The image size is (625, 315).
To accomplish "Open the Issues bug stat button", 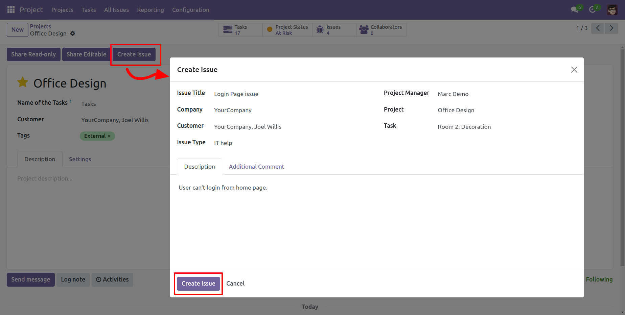I will (334, 30).
